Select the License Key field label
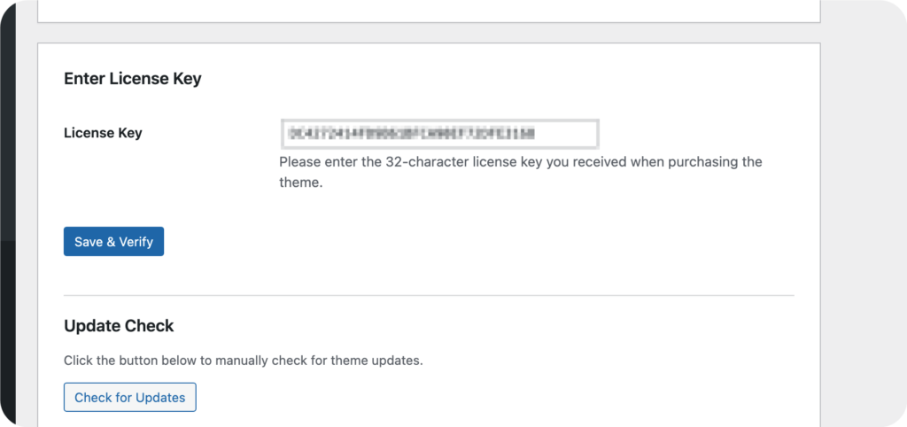Image resolution: width=907 pixels, height=427 pixels. click(x=103, y=133)
